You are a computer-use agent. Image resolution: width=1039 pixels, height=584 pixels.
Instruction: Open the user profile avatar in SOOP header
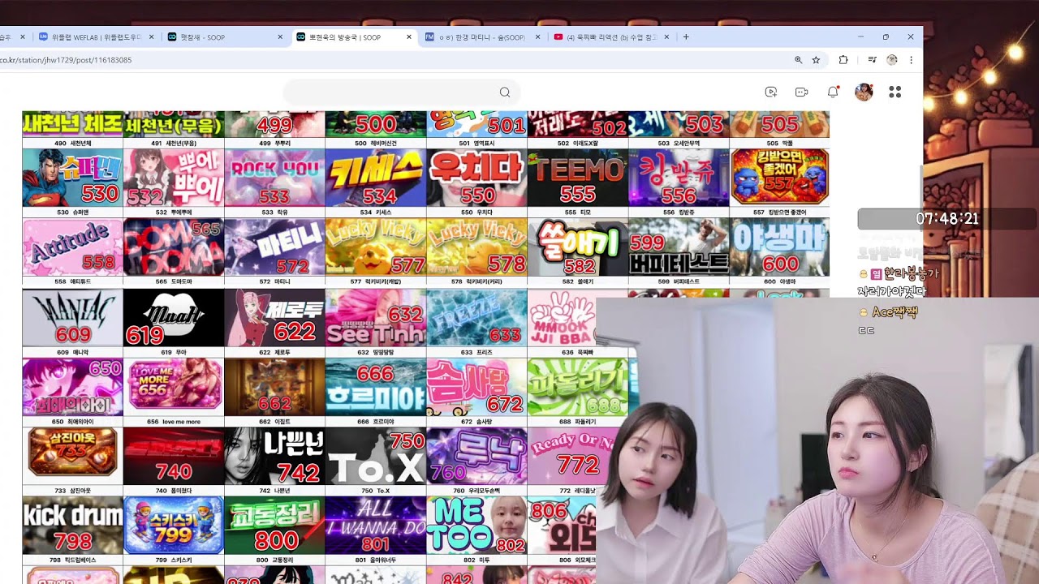(x=864, y=92)
